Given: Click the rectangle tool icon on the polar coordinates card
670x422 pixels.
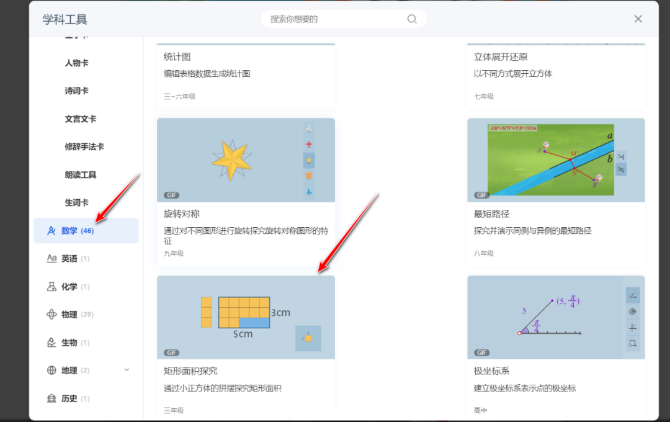Looking at the screenshot, I should 633,343.
